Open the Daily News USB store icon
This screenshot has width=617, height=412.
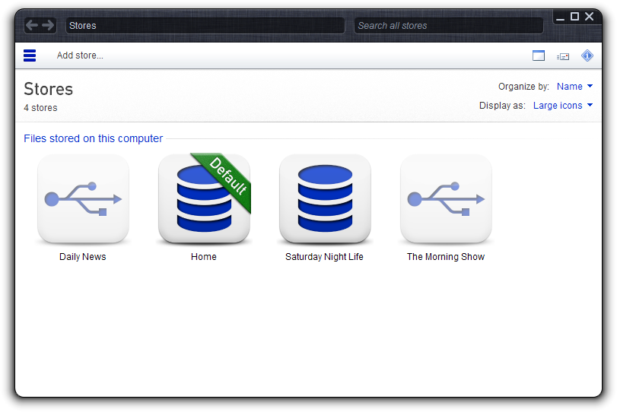point(83,199)
